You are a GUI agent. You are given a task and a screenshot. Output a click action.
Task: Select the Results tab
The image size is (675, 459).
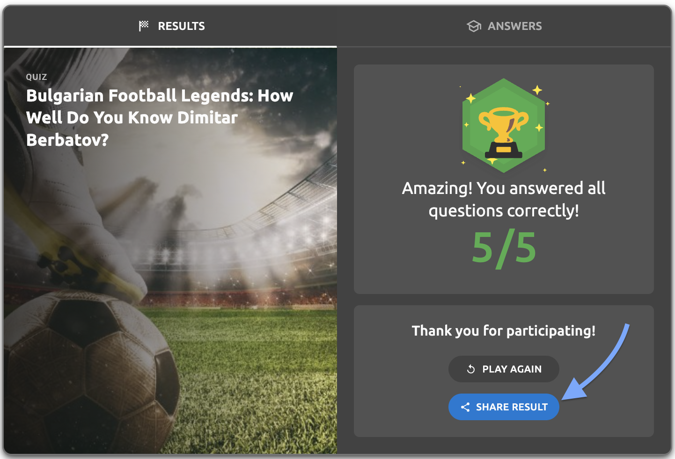[x=171, y=26]
